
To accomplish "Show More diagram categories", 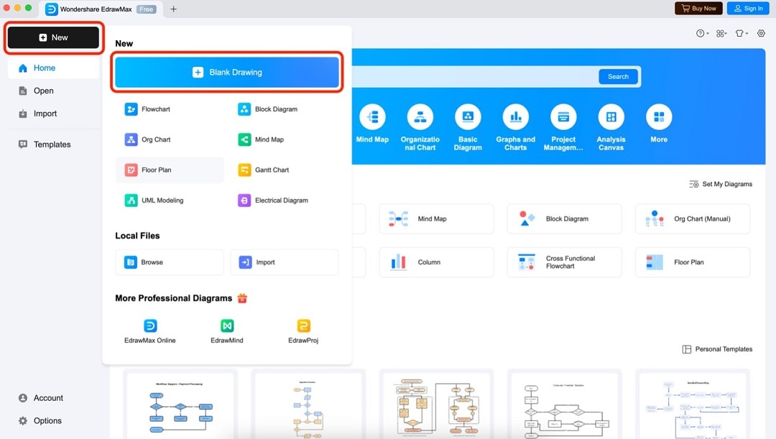I will pos(659,124).
